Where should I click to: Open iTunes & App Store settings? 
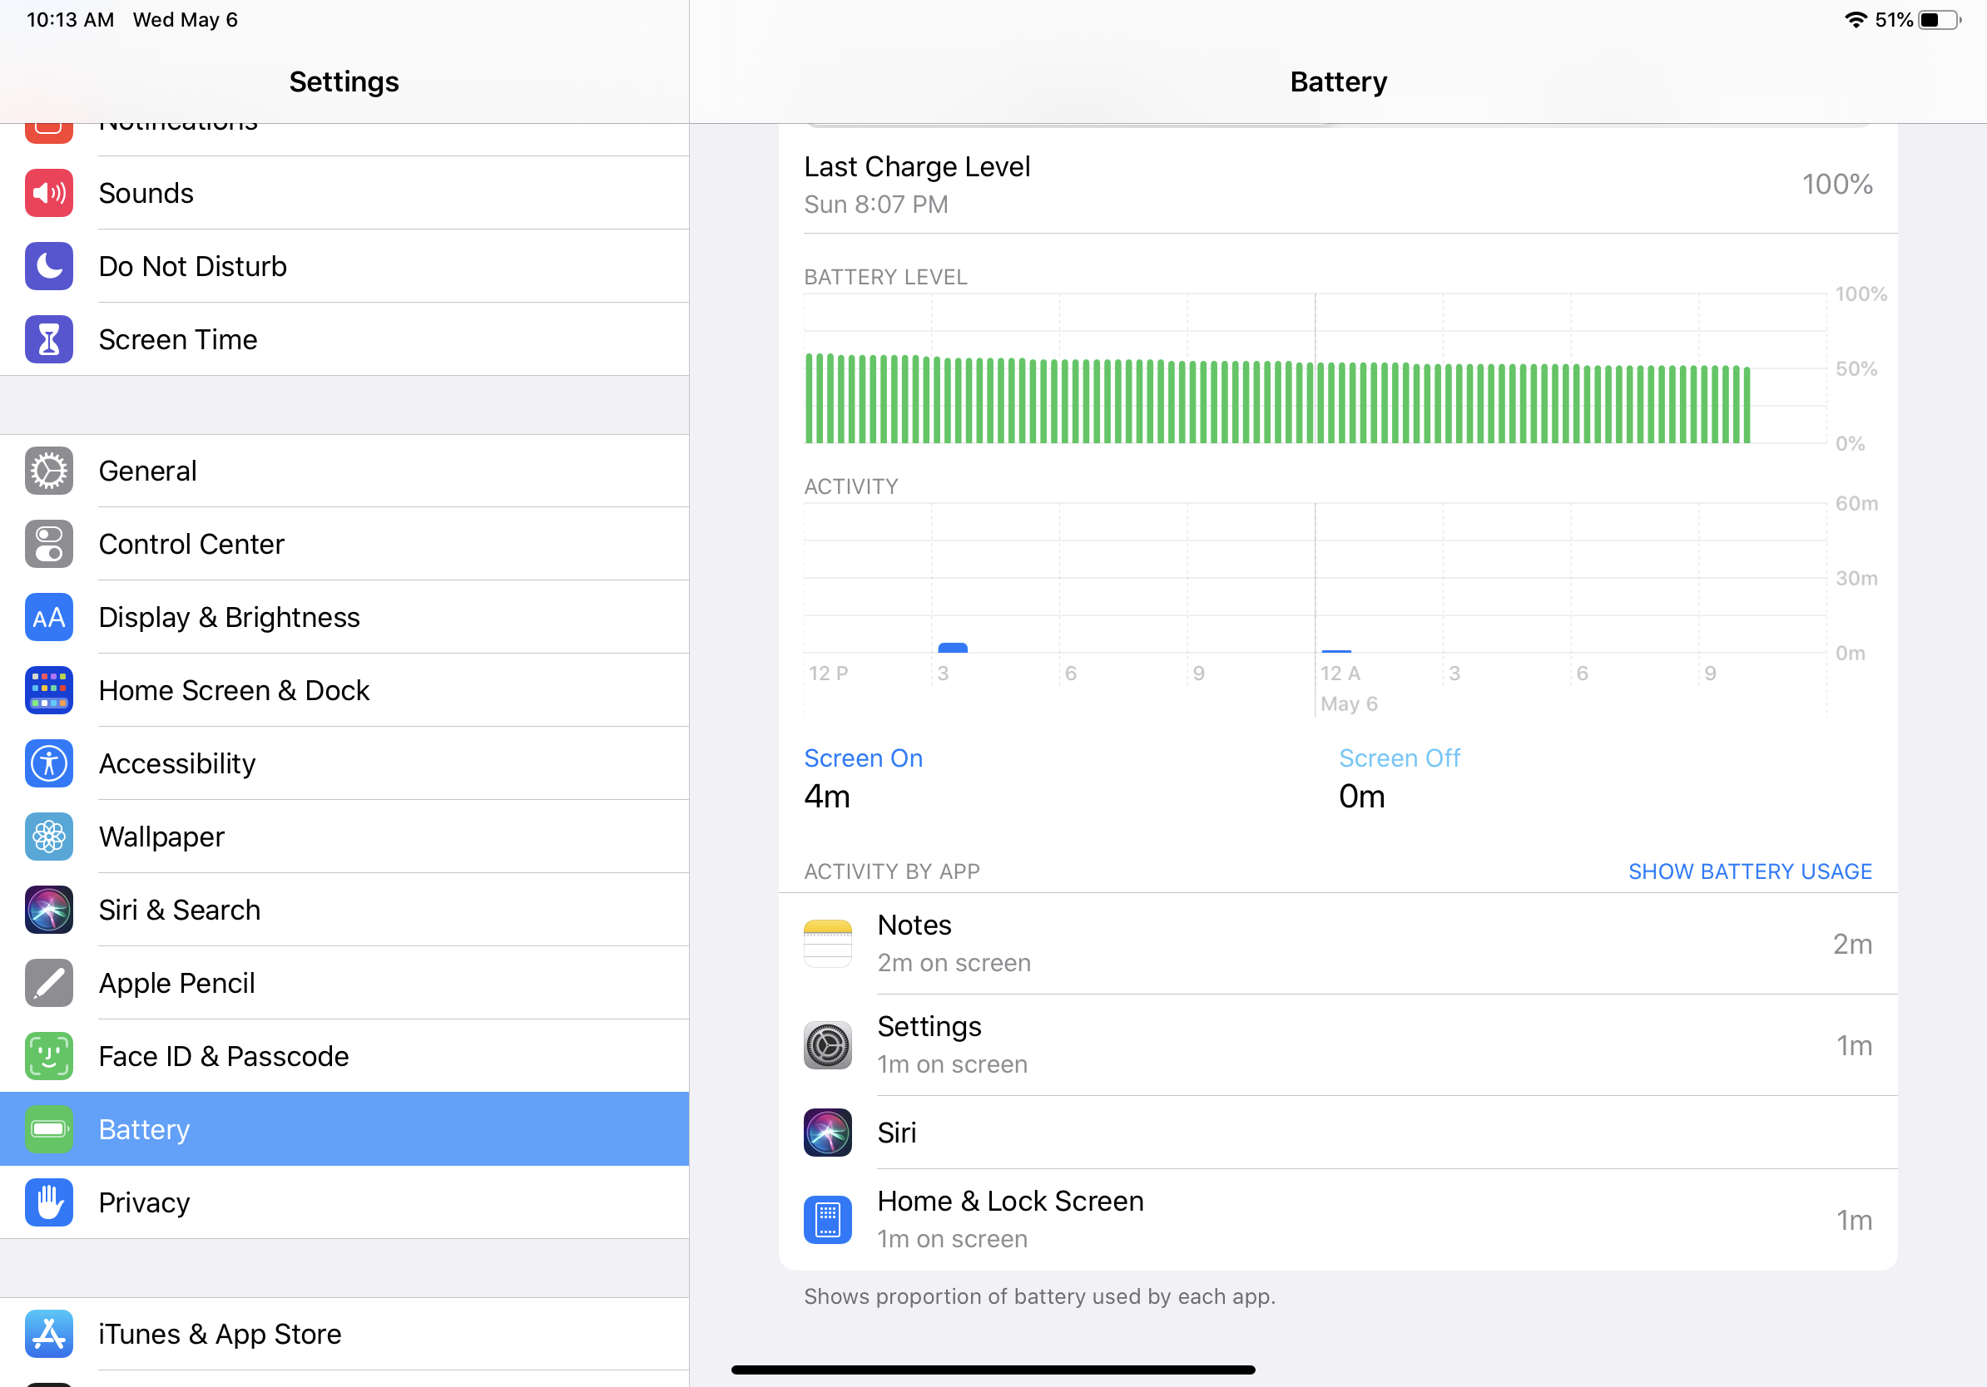(220, 1335)
